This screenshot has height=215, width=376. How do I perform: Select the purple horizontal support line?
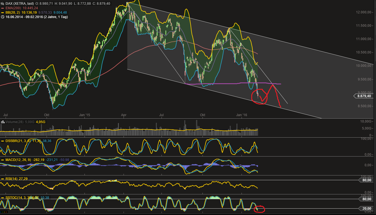point(233,84)
